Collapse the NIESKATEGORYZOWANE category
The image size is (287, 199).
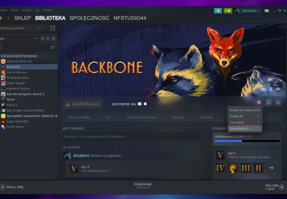point(19,56)
